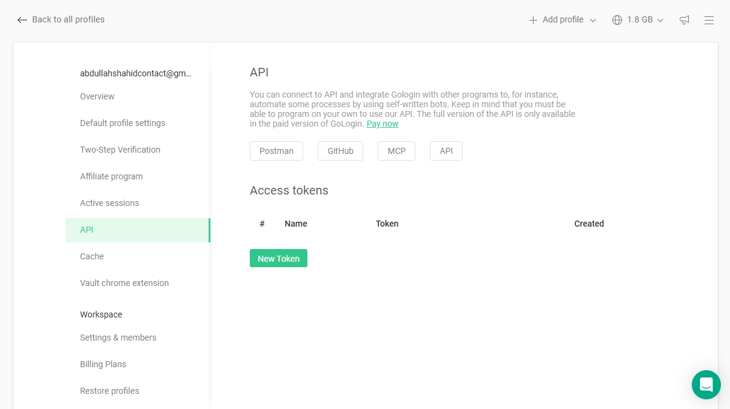Open the GitHub button
Screen dimensions: 730x409
pyautogui.click(x=340, y=150)
